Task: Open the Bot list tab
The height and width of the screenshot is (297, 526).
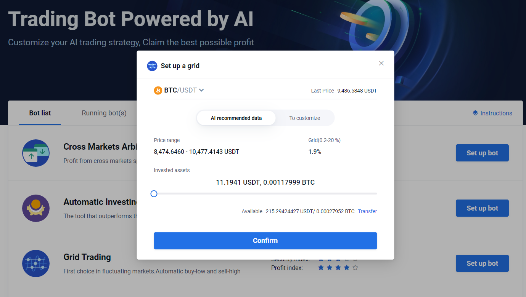Action: click(x=40, y=113)
